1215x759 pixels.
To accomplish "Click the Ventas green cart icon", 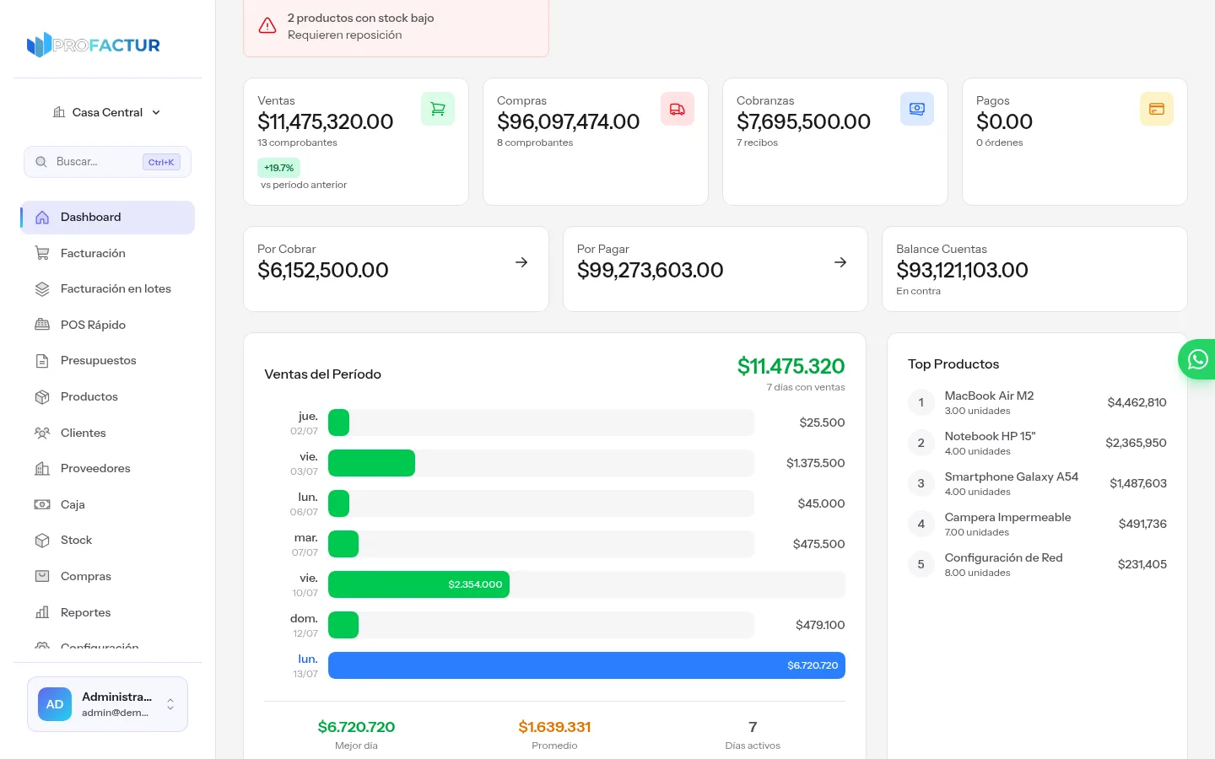I will click(x=438, y=109).
